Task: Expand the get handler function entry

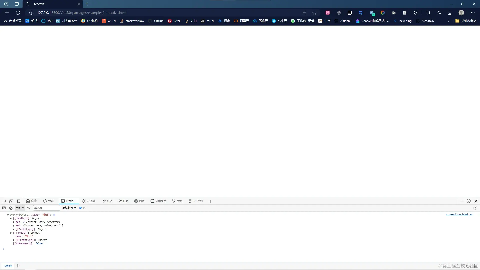Action: [14, 222]
